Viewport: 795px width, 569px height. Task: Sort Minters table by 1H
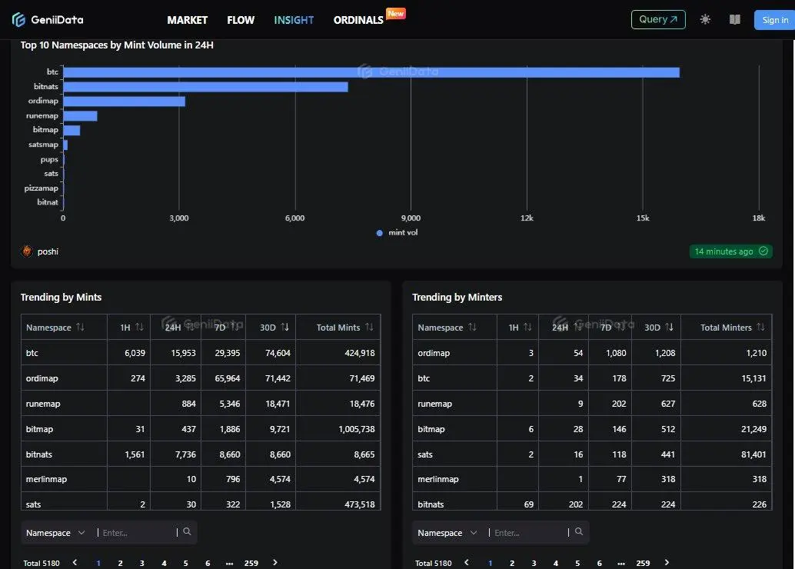click(527, 327)
